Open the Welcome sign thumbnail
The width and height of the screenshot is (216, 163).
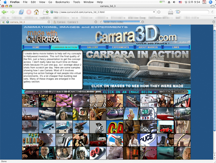click(x=182, y=101)
